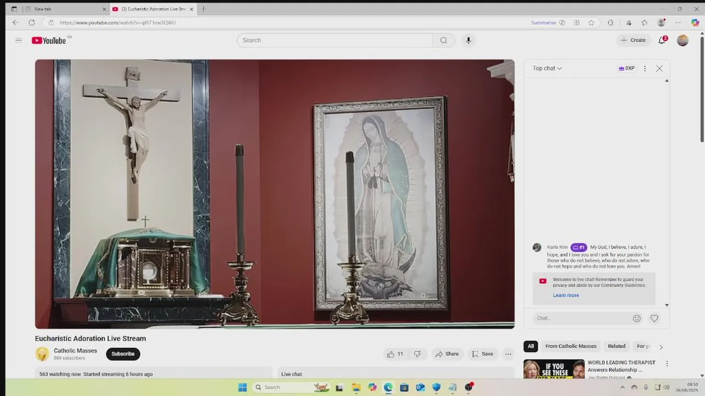
Task: Open split screen icon in address bar
Action: (577, 23)
